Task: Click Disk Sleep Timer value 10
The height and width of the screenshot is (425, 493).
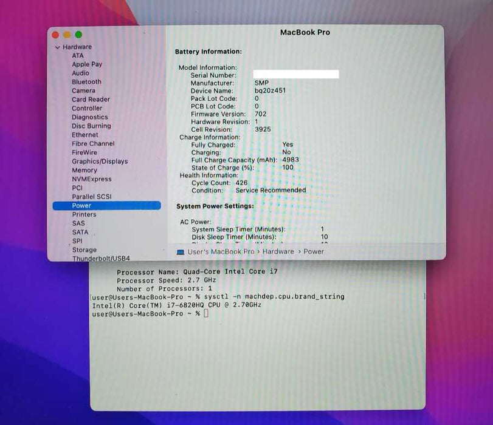Action: [324, 237]
